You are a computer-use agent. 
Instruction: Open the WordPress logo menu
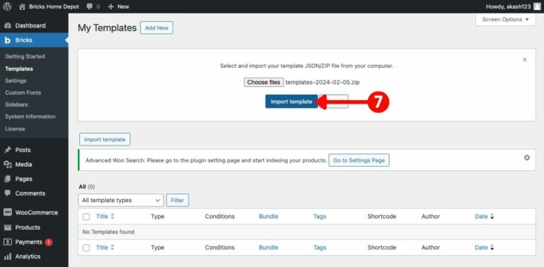7,6
